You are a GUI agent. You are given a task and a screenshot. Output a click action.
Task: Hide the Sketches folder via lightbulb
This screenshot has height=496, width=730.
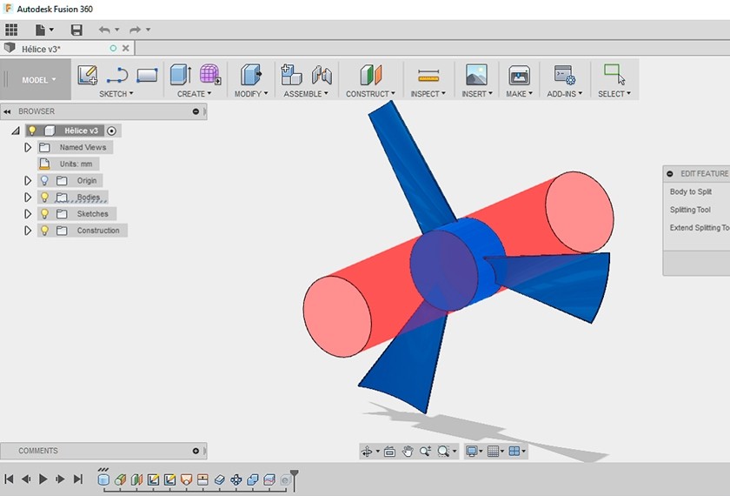[44, 214]
